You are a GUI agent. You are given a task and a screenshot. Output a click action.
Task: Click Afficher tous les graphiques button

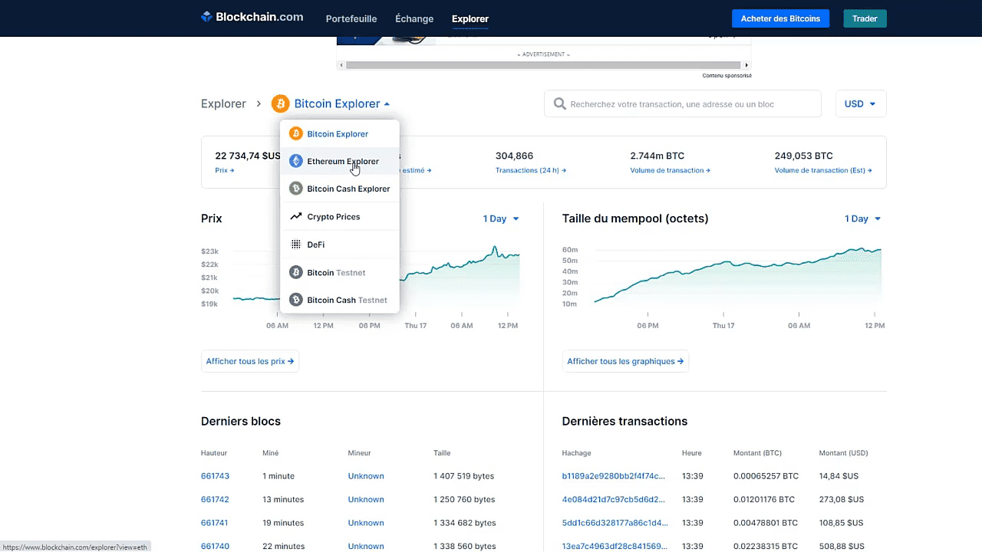pyautogui.click(x=625, y=361)
